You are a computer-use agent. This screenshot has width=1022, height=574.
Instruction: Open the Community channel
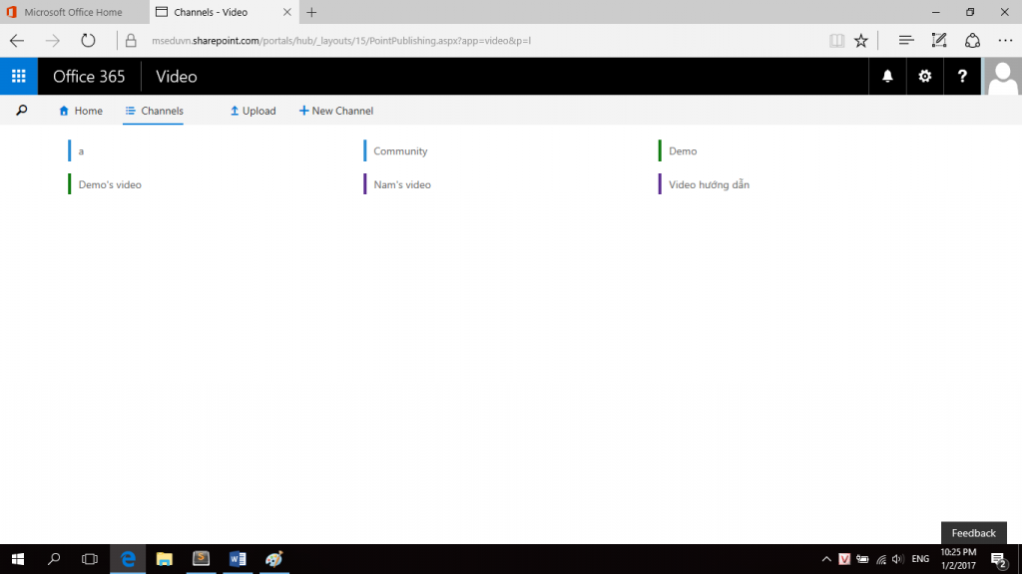[x=400, y=151]
